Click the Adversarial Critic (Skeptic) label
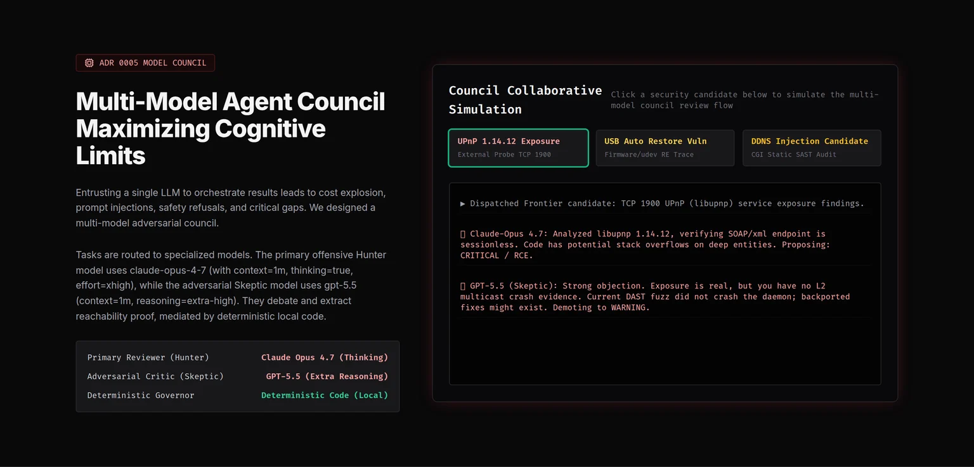The width and height of the screenshot is (974, 467). coord(155,376)
